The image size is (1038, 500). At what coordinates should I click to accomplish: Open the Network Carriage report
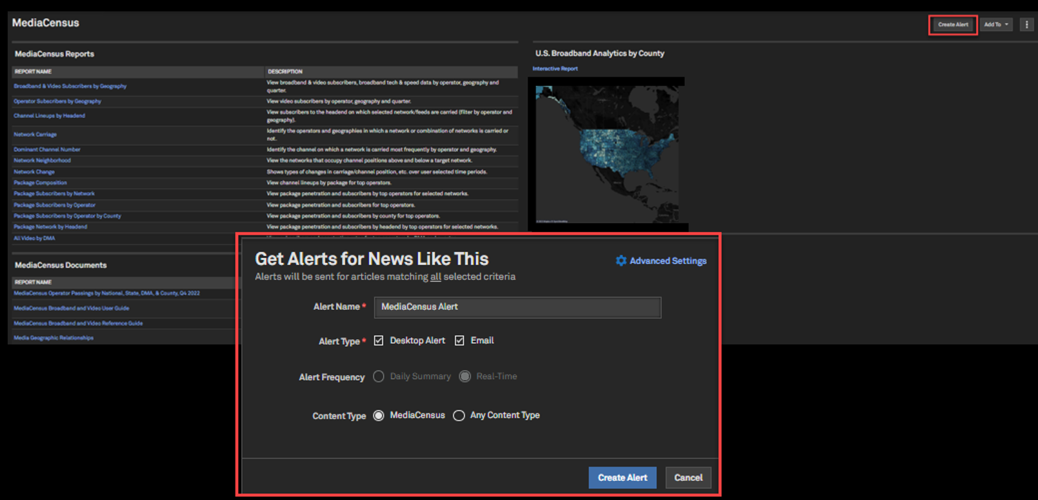35,135
